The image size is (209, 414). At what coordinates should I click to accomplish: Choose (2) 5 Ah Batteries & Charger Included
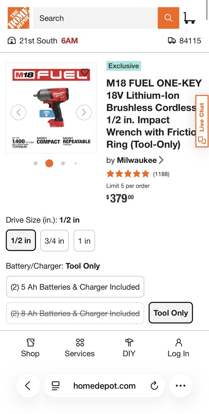coord(75,287)
